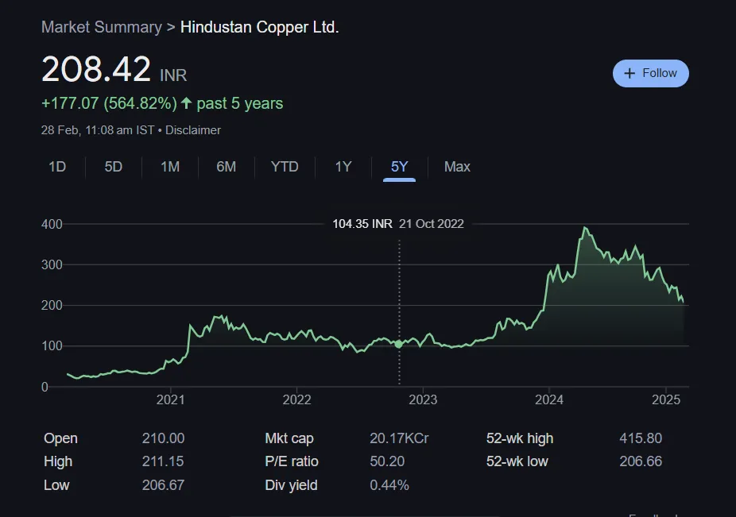Select the 6M range tab

[x=227, y=167]
